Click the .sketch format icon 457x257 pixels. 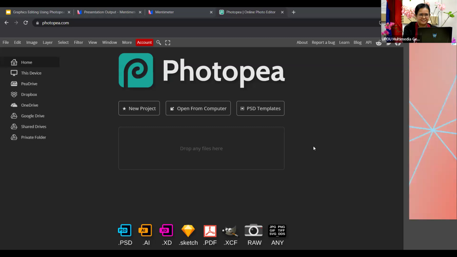[188, 231]
